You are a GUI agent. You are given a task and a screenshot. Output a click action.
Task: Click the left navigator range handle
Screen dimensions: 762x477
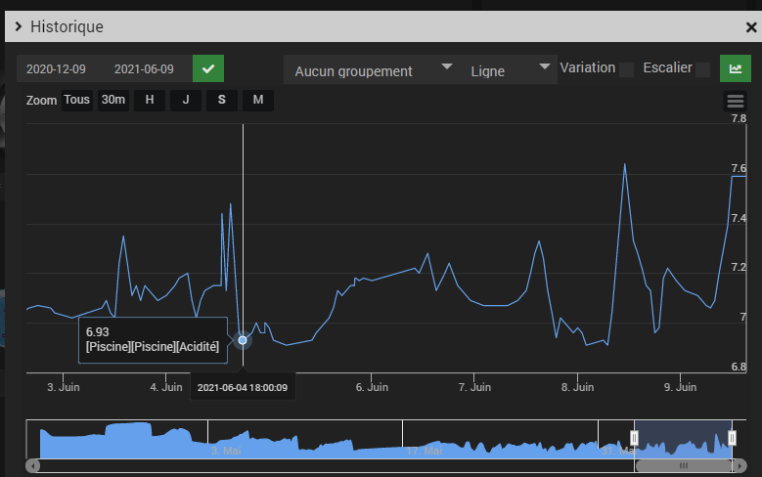[x=634, y=438]
